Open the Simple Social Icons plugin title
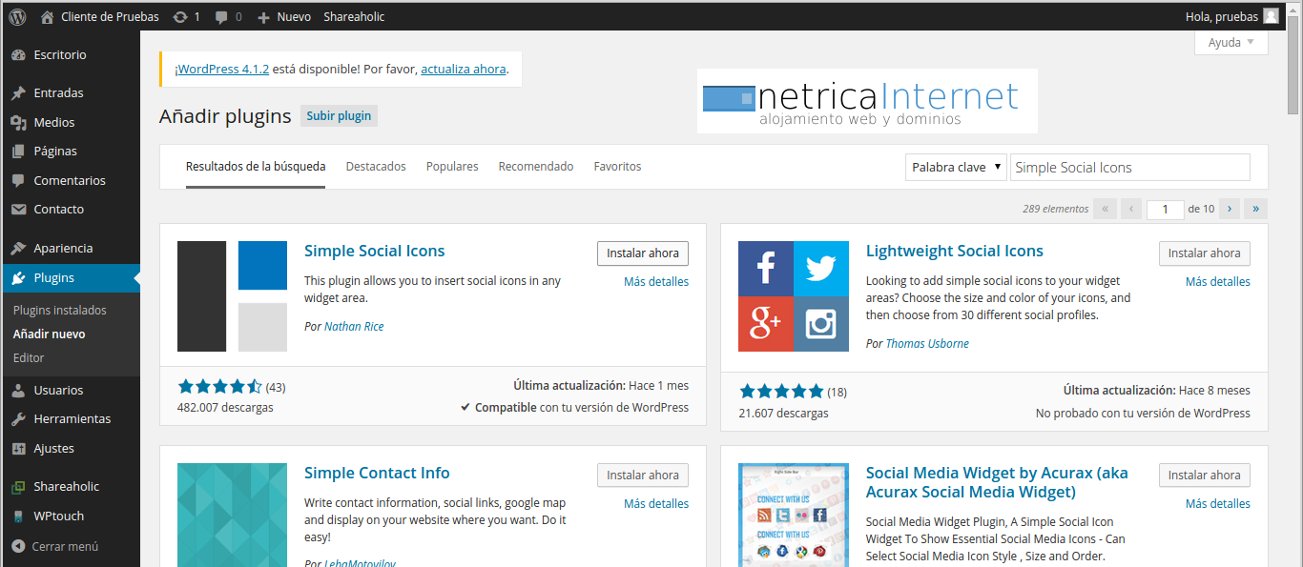The width and height of the screenshot is (1303, 567). pos(375,252)
